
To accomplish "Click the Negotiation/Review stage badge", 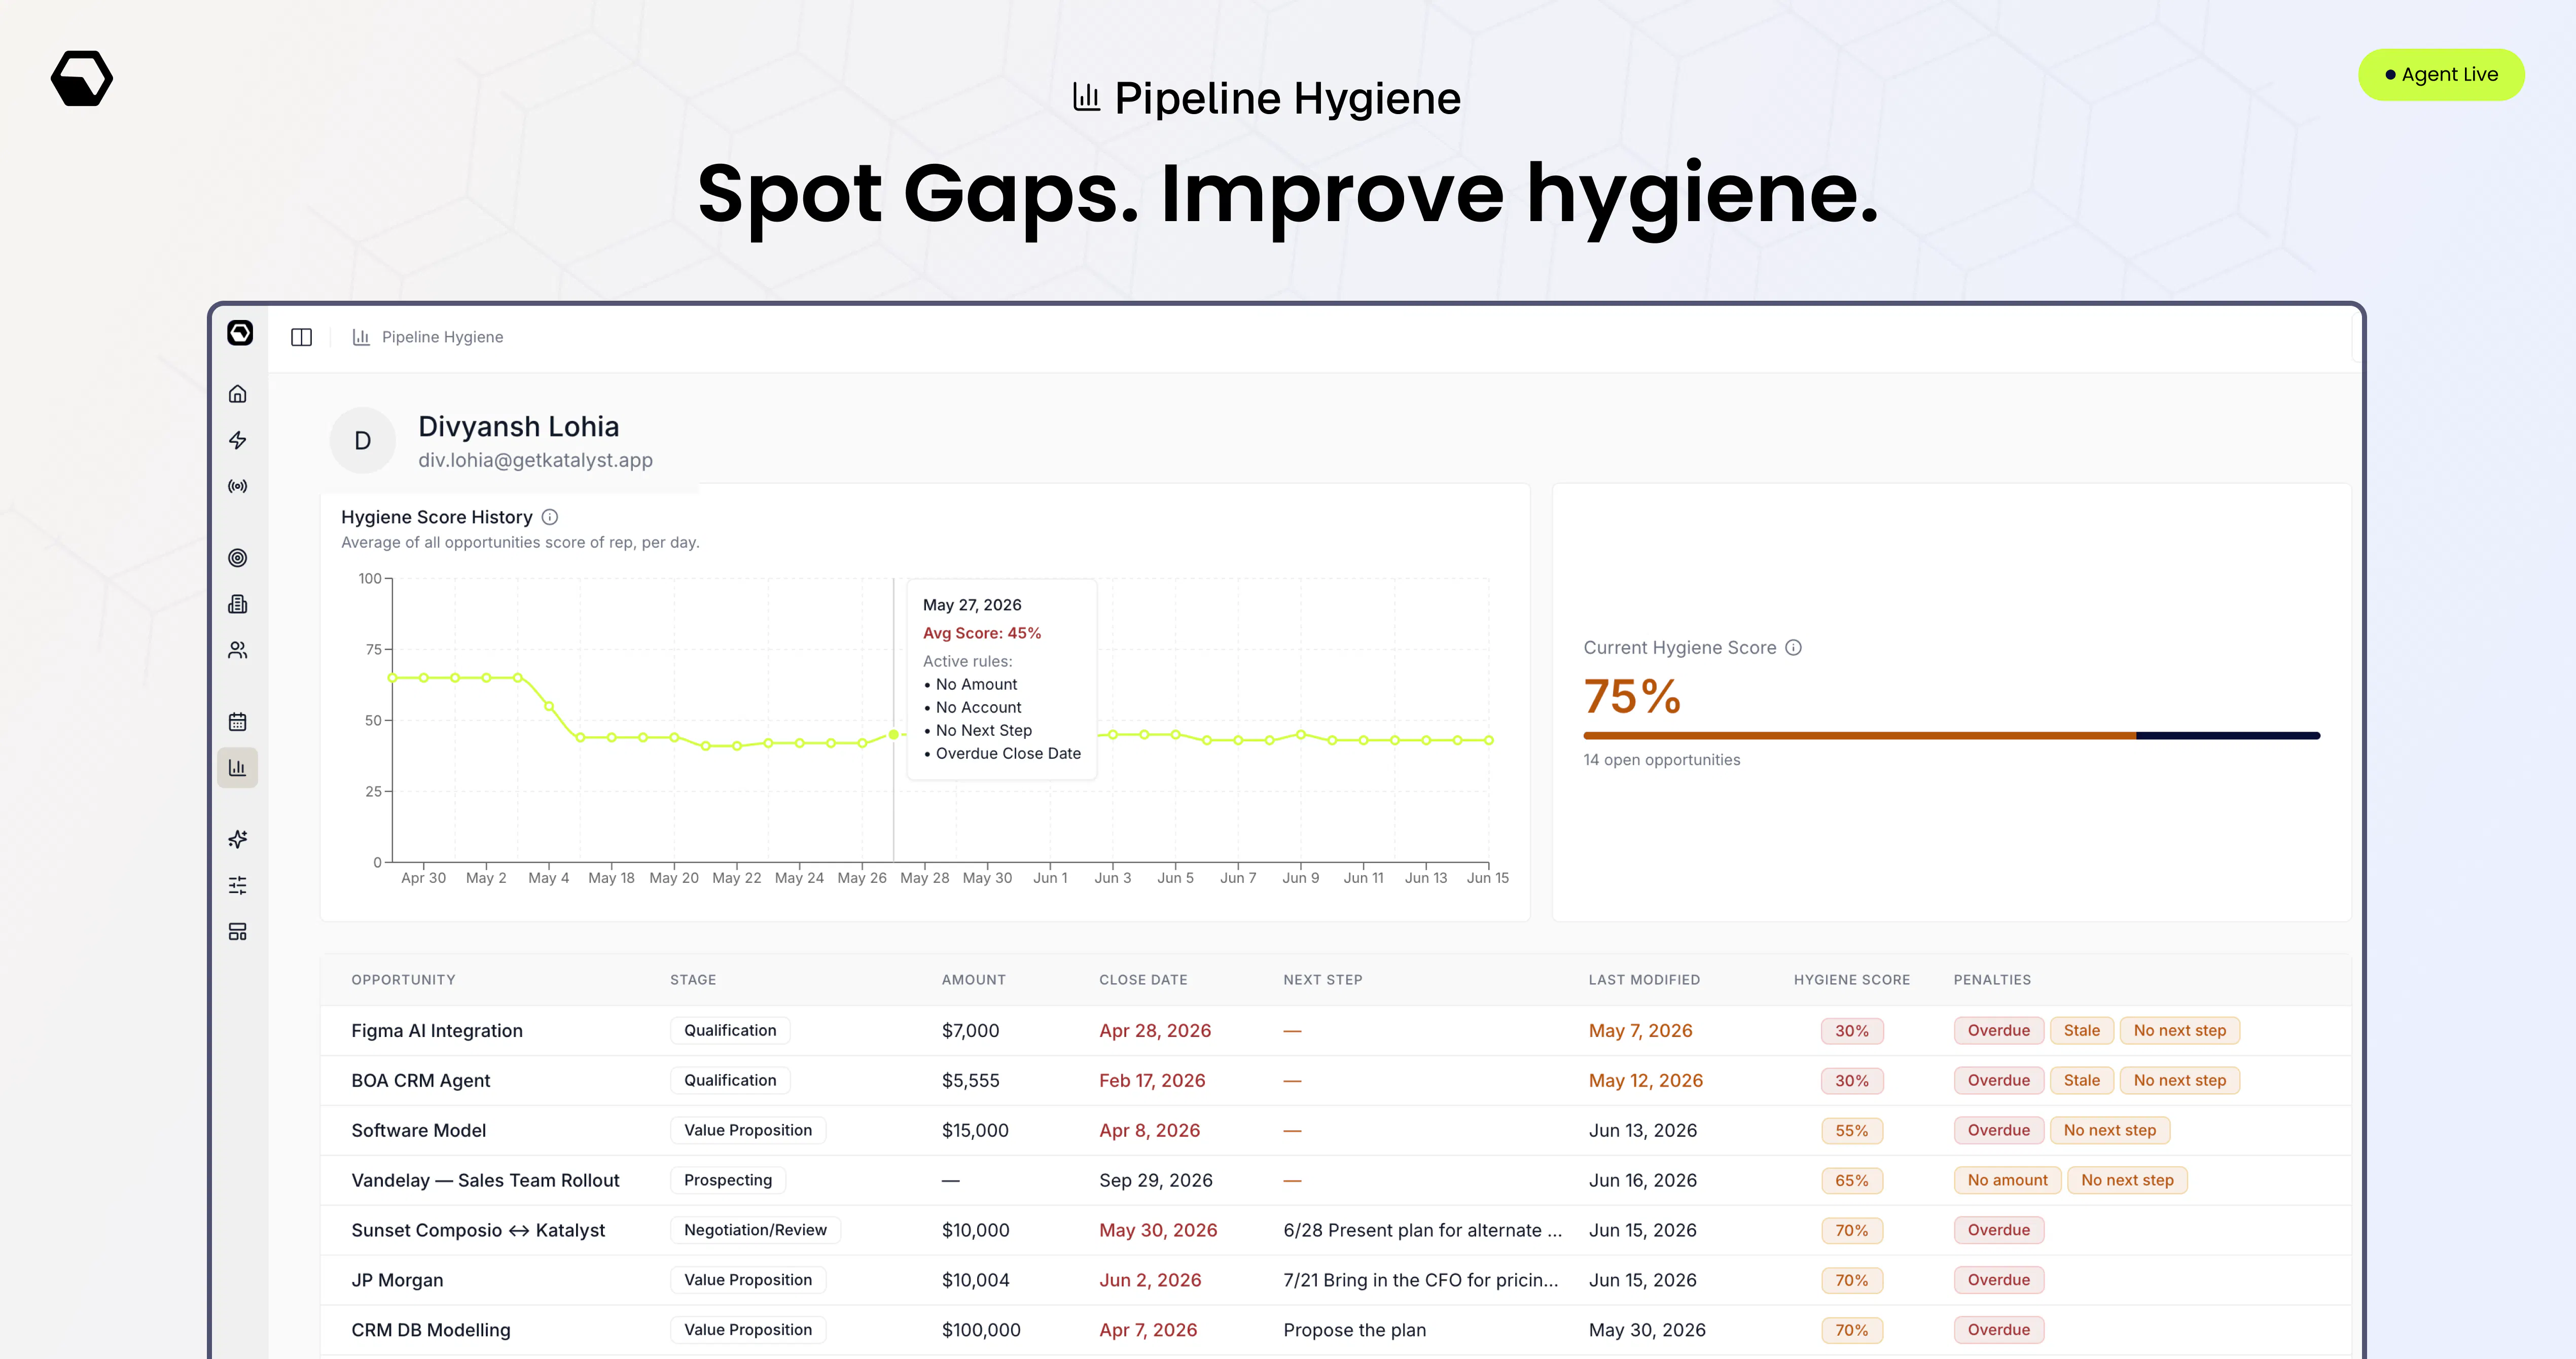I will click(x=755, y=1231).
